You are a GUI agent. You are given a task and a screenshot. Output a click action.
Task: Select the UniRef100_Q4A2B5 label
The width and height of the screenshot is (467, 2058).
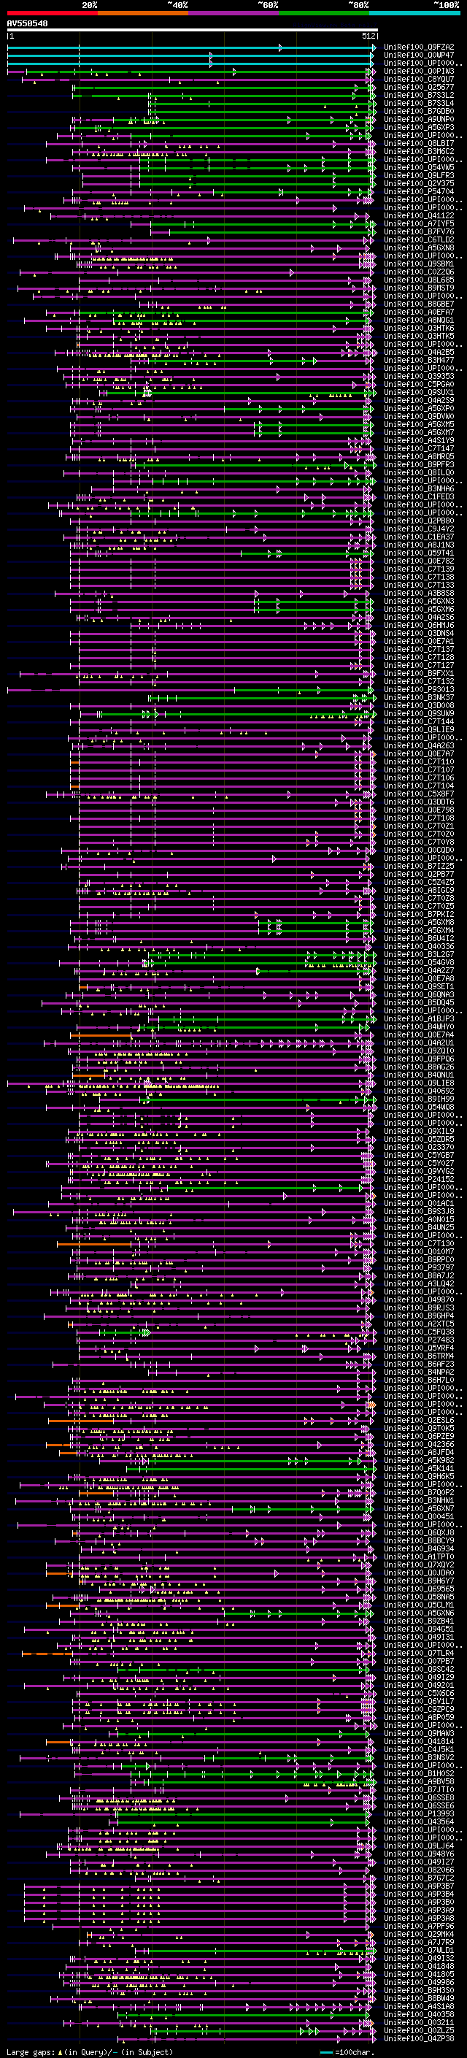419,353
